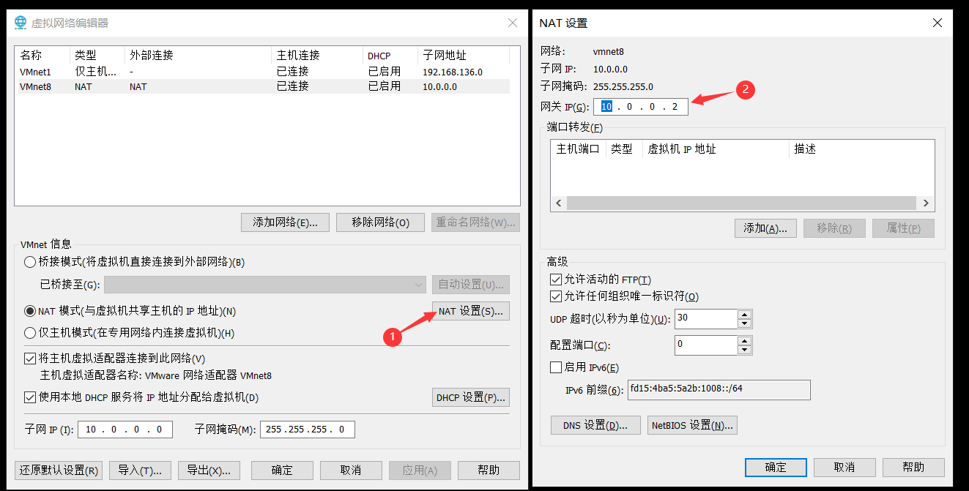Click 还原默认设置(R) button
969x491 pixels.
click(59, 470)
